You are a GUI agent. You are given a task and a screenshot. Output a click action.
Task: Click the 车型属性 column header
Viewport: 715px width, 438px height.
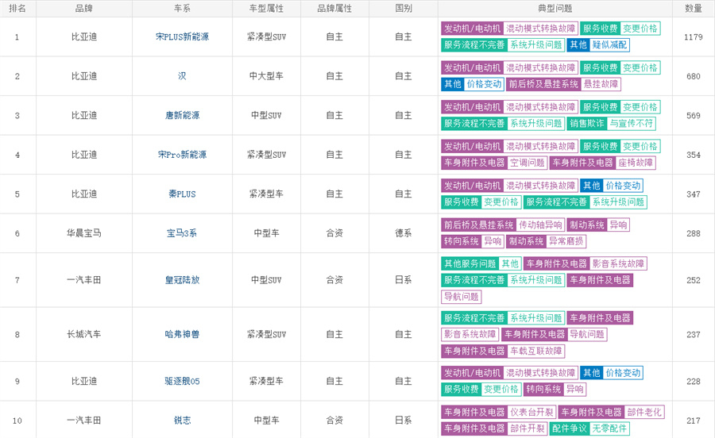pyautogui.click(x=266, y=8)
